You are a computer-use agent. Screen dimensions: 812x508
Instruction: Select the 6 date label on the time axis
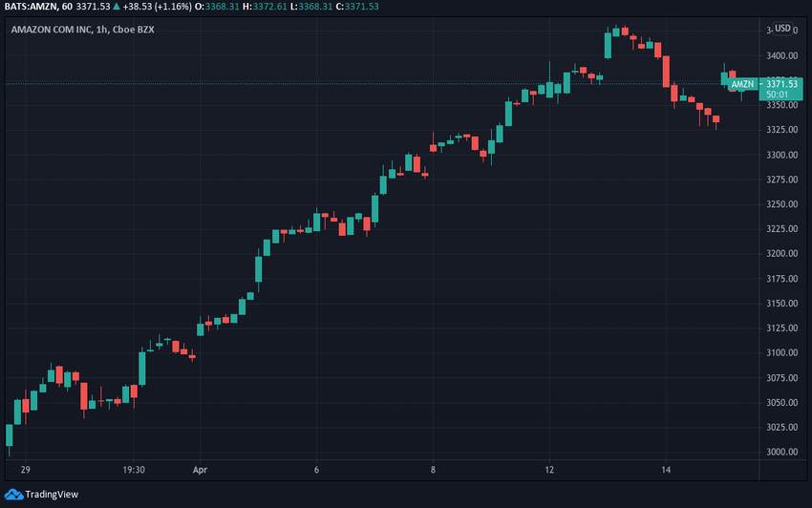[x=316, y=470]
